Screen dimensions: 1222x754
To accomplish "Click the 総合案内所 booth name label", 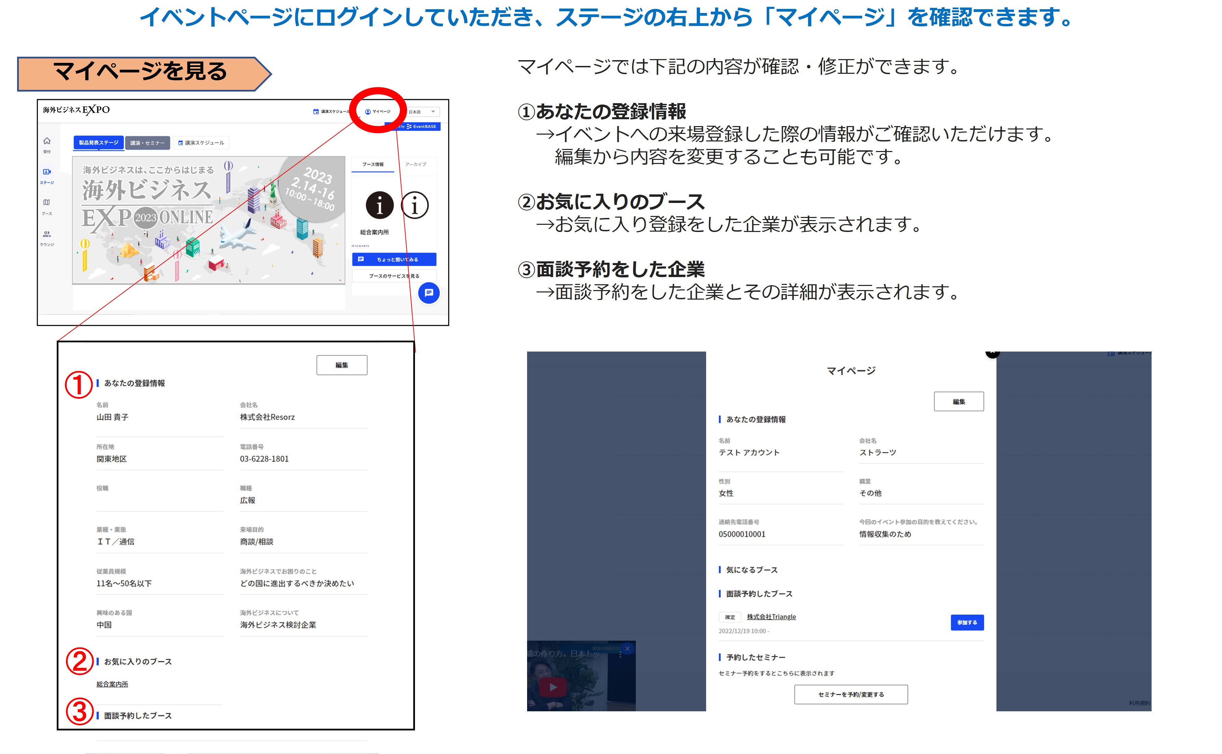I will pyautogui.click(x=375, y=232).
